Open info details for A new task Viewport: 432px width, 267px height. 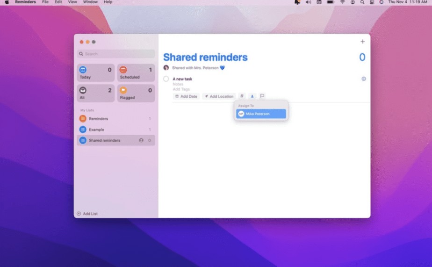(x=364, y=79)
